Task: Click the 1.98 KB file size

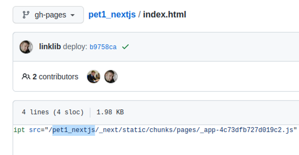Action: click(x=110, y=112)
